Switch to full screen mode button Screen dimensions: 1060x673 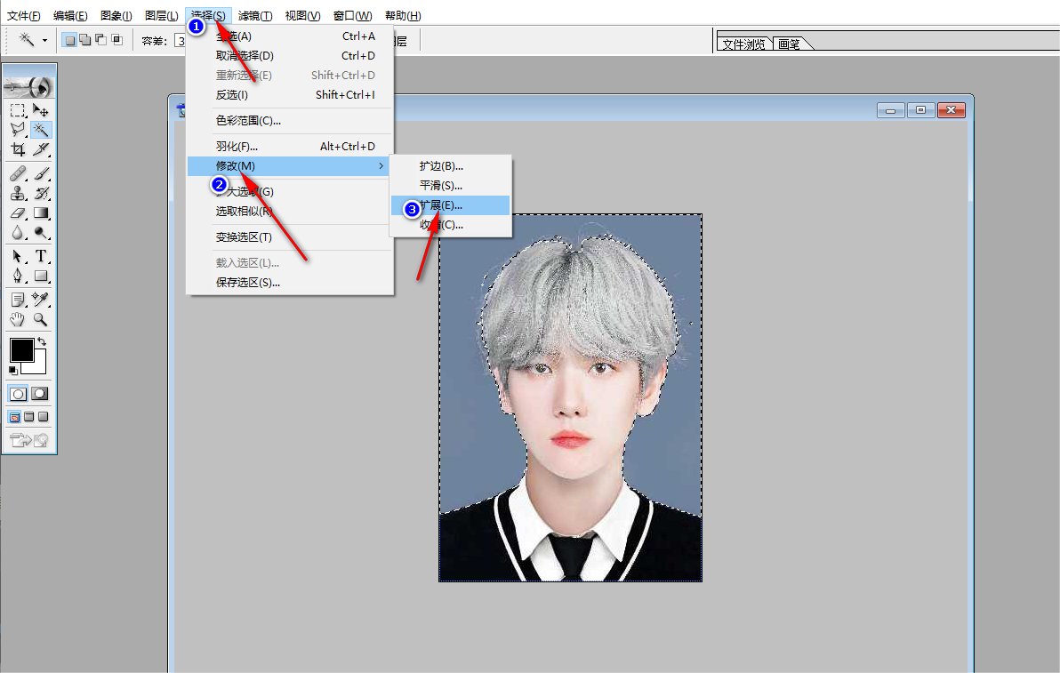pos(44,417)
